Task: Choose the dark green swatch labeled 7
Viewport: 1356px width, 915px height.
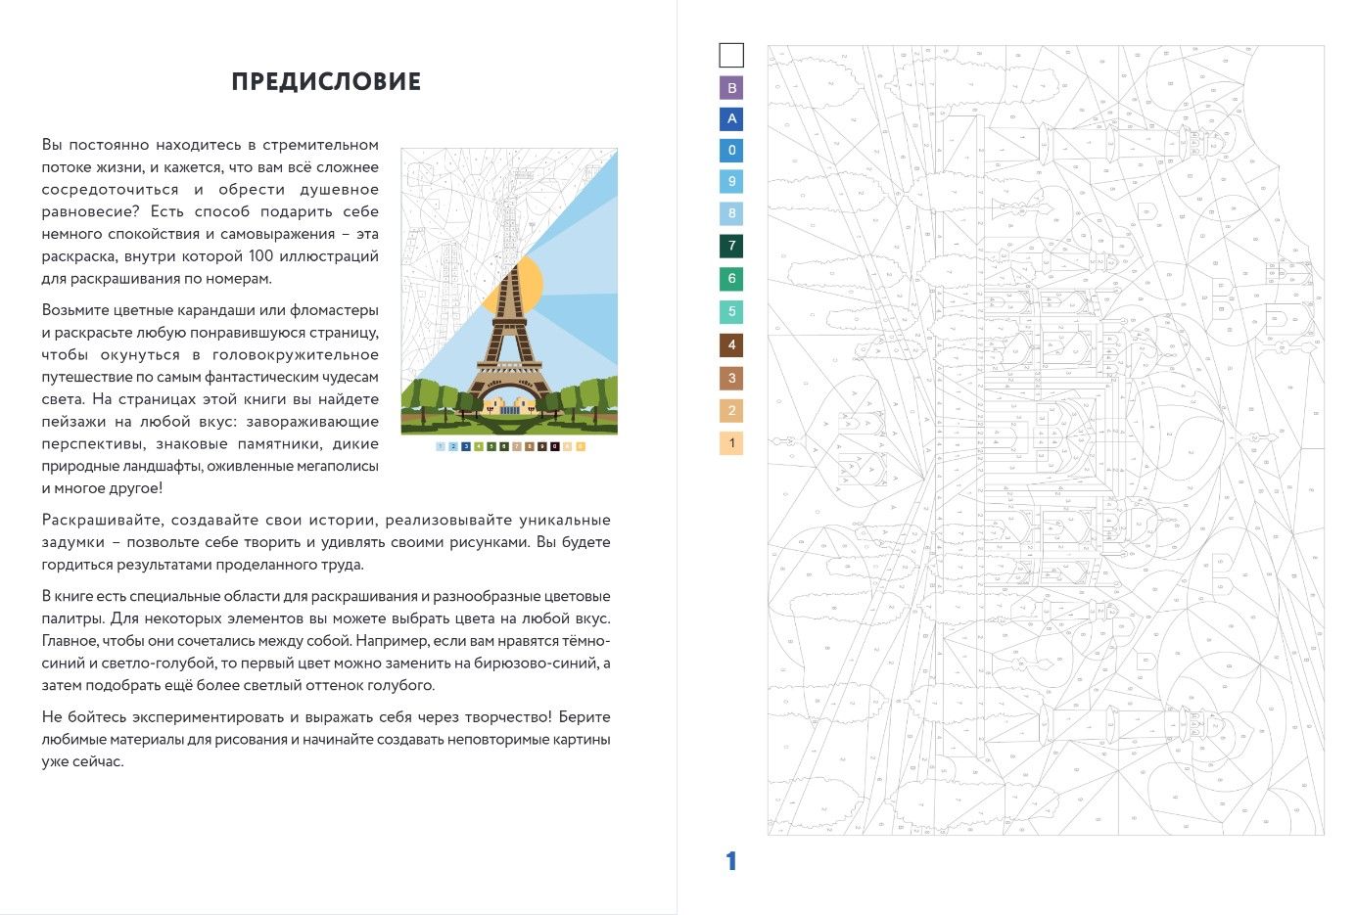Action: tap(731, 246)
